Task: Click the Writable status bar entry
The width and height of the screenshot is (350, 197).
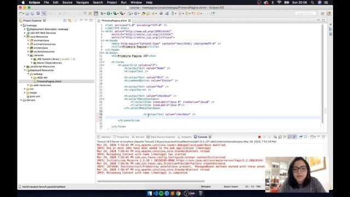Action: coord(206,187)
